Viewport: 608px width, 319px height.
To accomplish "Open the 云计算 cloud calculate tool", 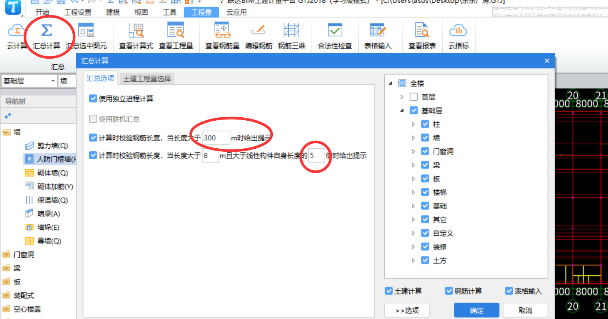I will click(x=16, y=36).
